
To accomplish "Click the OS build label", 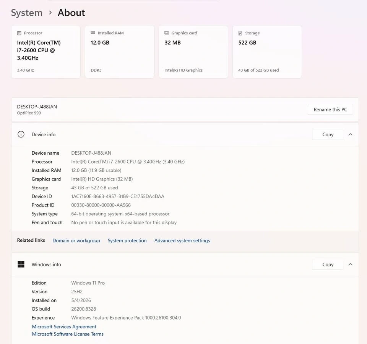I will click(x=41, y=309).
